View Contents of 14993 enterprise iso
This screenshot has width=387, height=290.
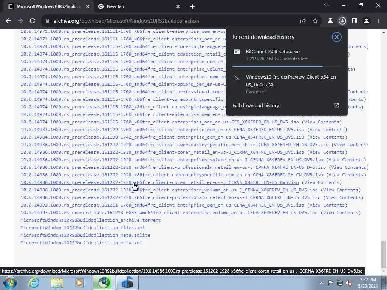pos(327,205)
